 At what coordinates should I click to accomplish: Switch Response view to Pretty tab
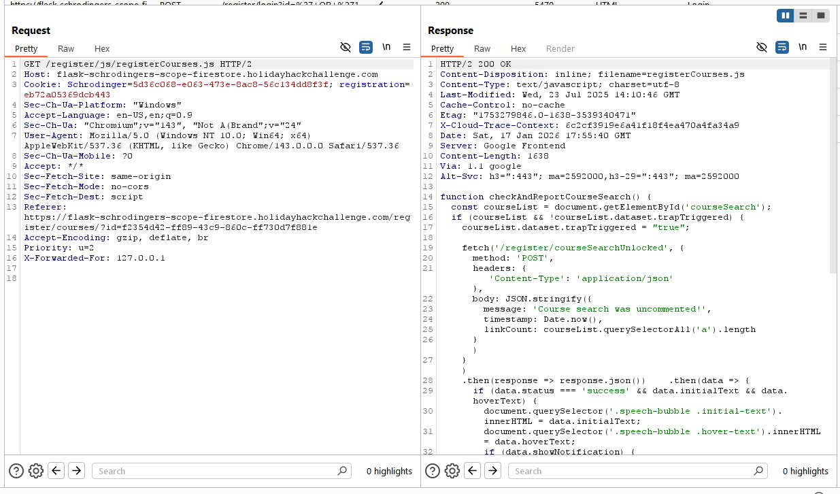[x=443, y=48]
